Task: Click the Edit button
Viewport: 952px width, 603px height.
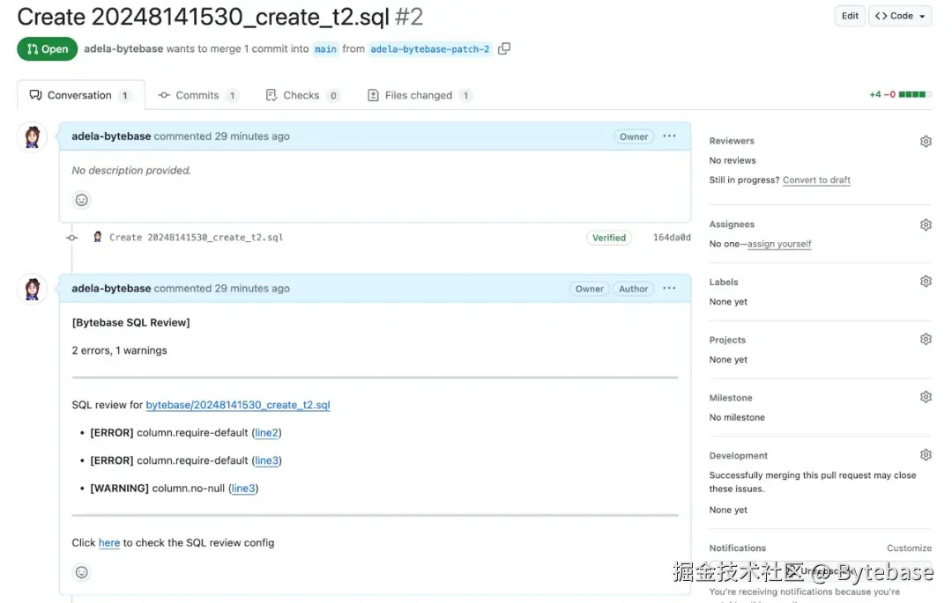Action: pyautogui.click(x=849, y=16)
